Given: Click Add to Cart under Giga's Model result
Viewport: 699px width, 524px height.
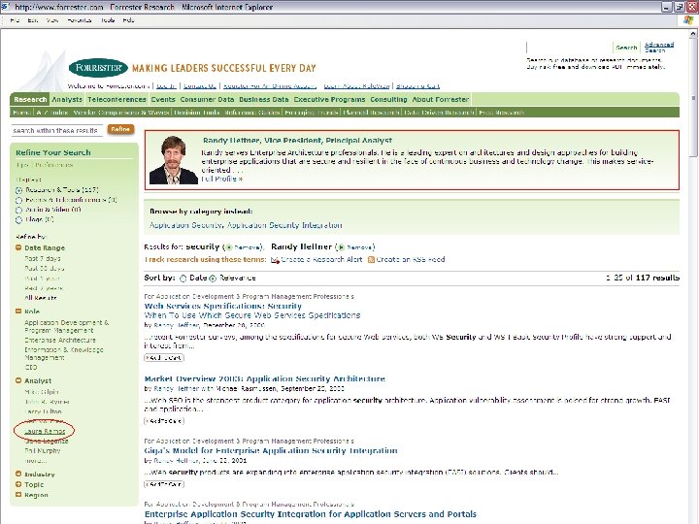Looking at the screenshot, I should point(164,484).
